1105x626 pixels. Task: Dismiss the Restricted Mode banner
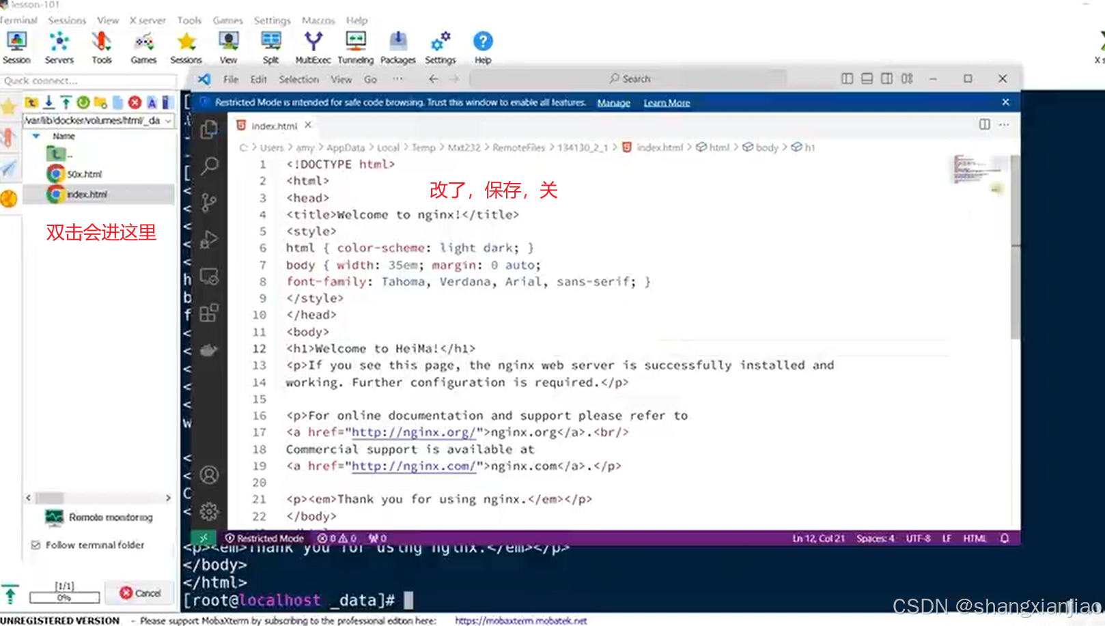(1005, 102)
